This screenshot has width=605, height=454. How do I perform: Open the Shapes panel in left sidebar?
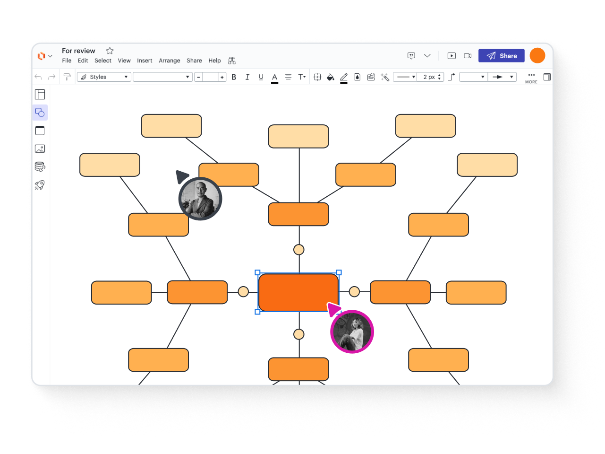[40, 113]
